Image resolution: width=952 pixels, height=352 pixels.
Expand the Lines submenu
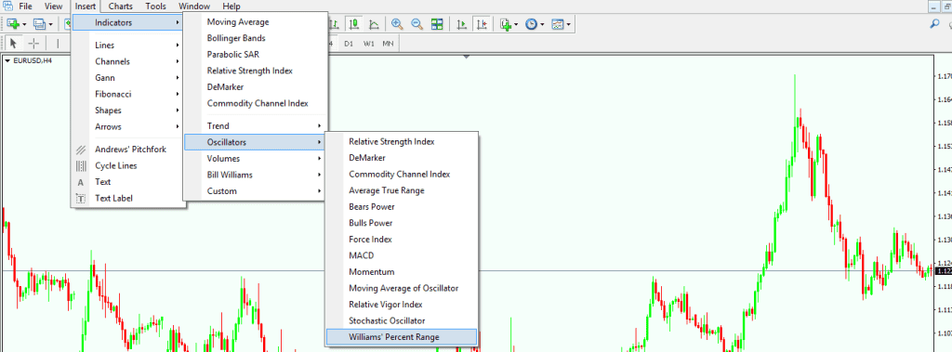click(128, 45)
